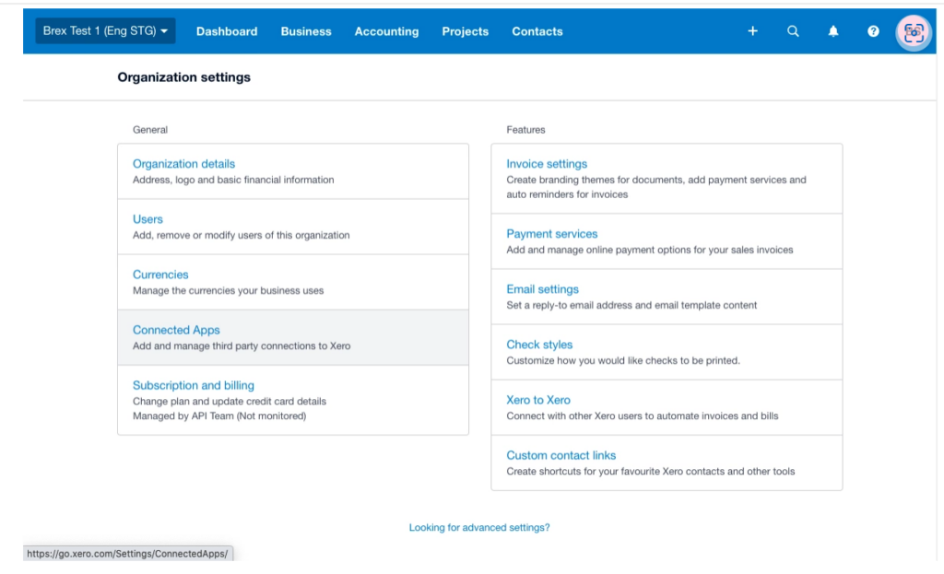
Task: Open Subscription and billing settings
Action: pos(194,384)
